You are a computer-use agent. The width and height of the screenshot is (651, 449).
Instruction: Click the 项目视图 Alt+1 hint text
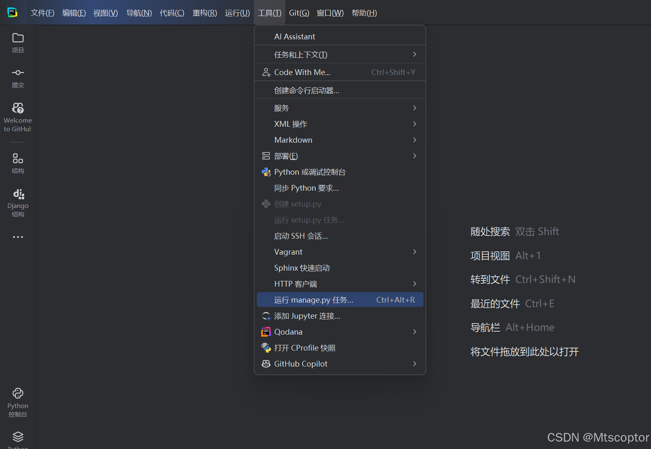[505, 256]
